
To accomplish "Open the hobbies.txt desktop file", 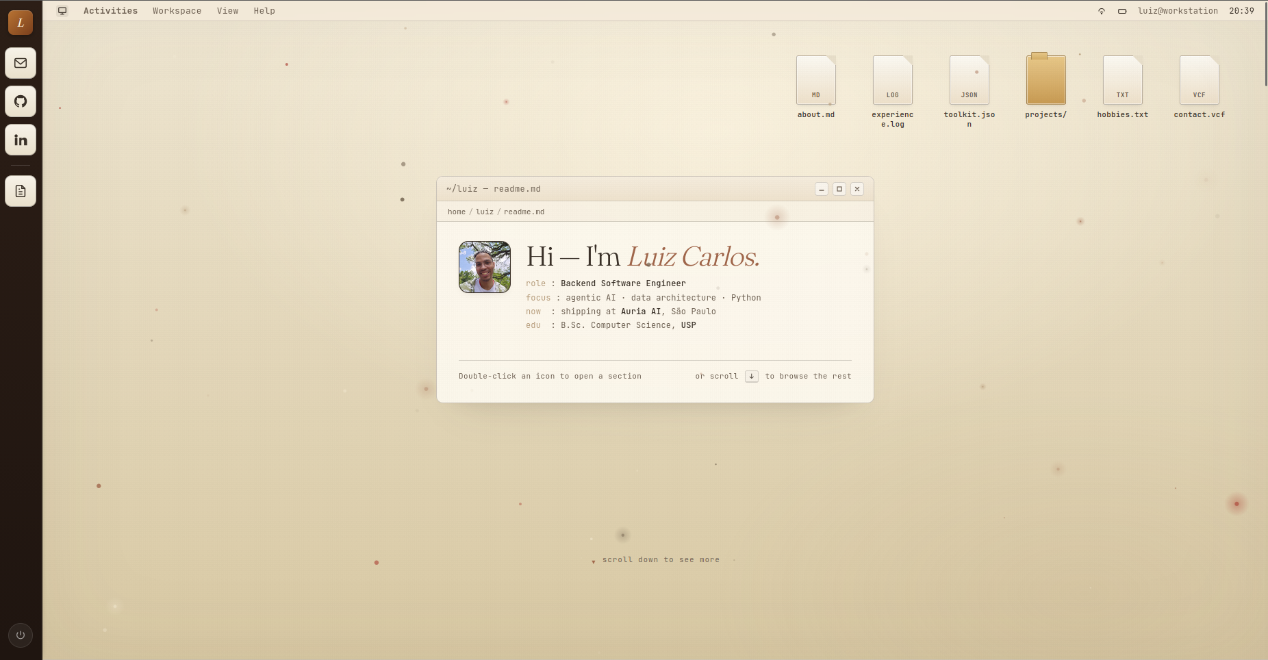I will 1122,79.
